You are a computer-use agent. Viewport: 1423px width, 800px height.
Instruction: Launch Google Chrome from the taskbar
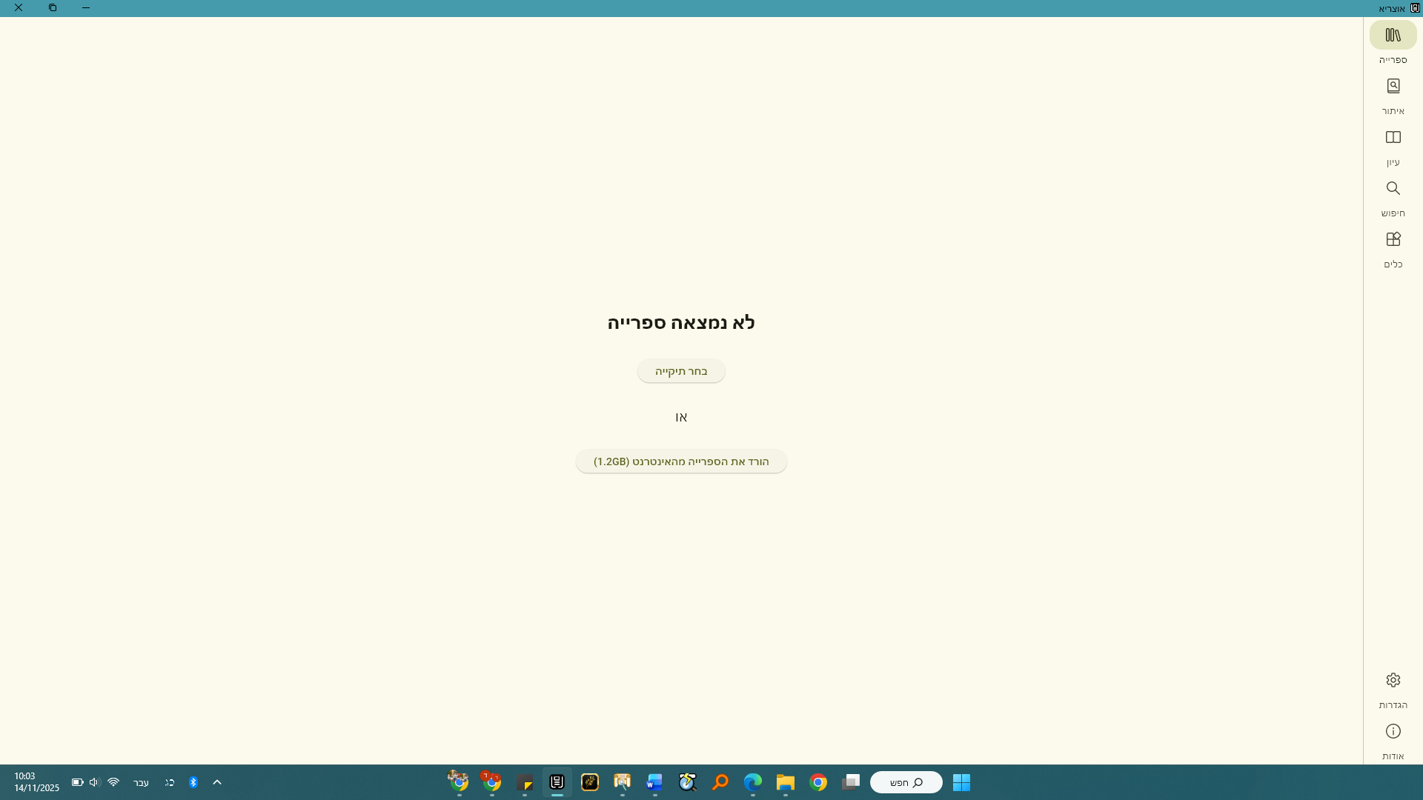click(x=818, y=782)
